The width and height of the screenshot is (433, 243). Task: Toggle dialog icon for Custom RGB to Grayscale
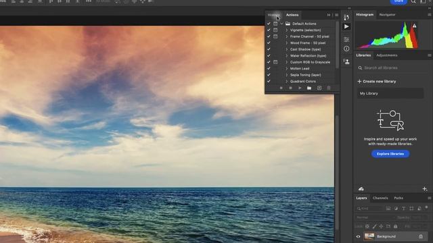(x=275, y=62)
